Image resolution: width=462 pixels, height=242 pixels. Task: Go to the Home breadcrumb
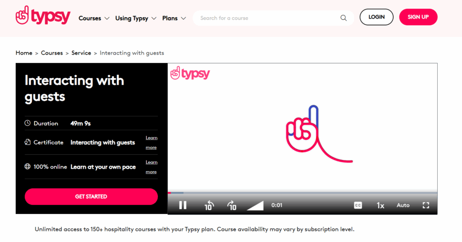coord(24,53)
